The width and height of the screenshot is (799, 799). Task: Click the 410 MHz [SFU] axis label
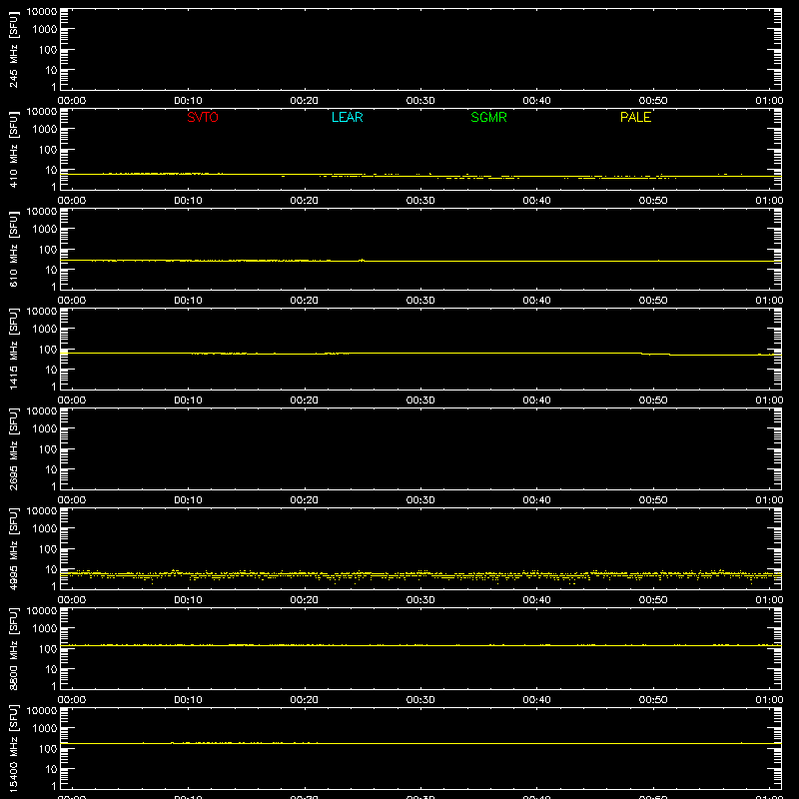[x=13, y=150]
